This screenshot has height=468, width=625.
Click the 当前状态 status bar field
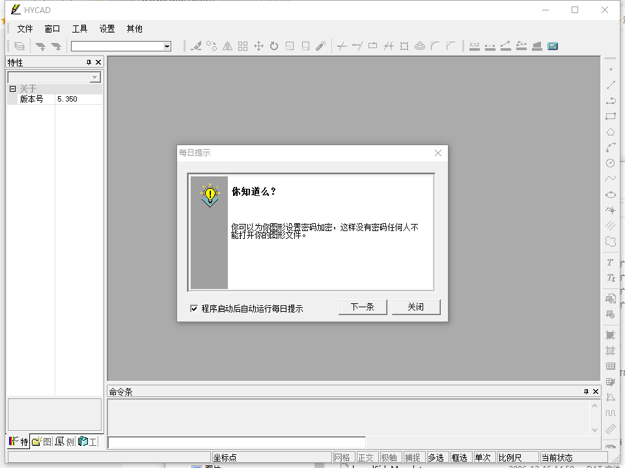click(573, 457)
